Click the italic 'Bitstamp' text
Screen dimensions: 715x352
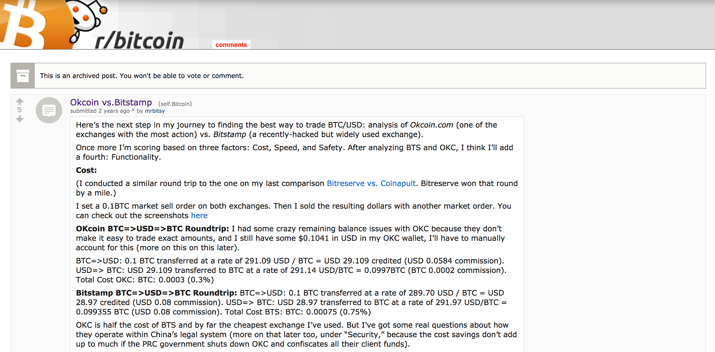[x=230, y=134]
